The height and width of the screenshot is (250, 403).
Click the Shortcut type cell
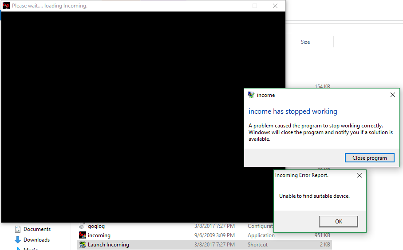pyautogui.click(x=257, y=245)
